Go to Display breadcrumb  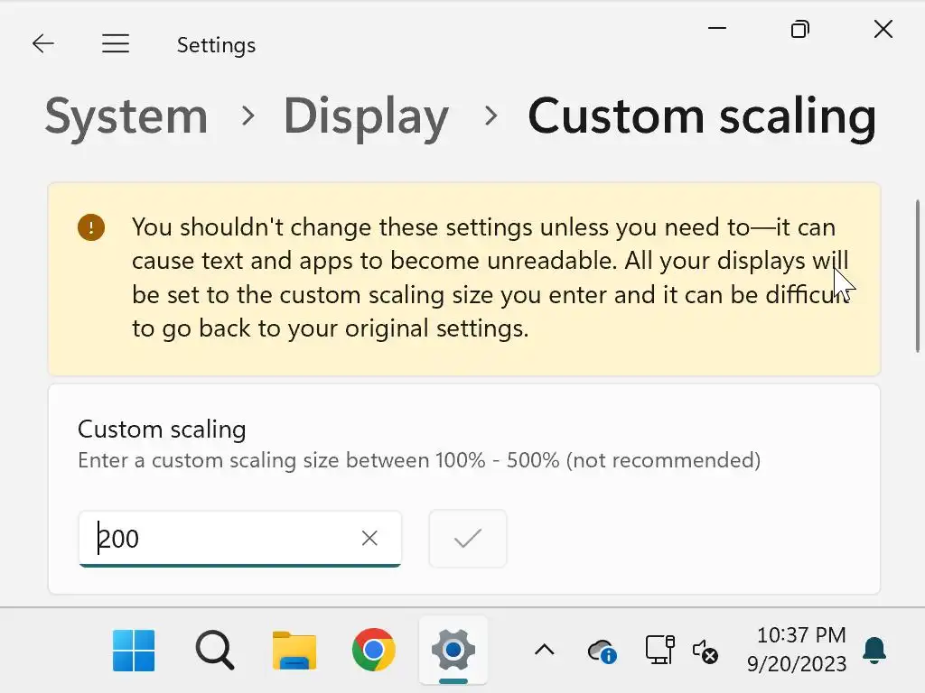366,116
